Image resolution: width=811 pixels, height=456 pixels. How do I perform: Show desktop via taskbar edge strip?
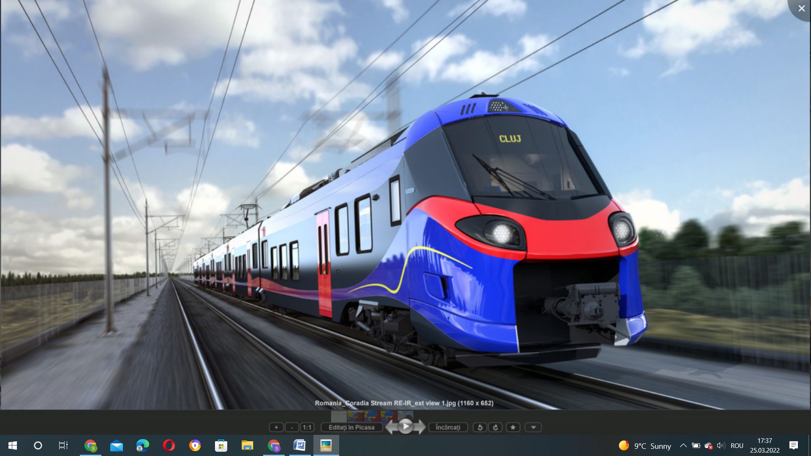(809, 445)
